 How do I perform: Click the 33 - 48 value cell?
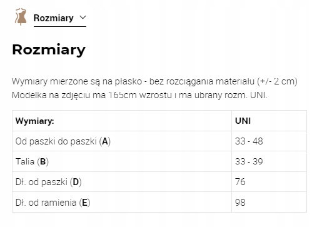(x=269, y=141)
